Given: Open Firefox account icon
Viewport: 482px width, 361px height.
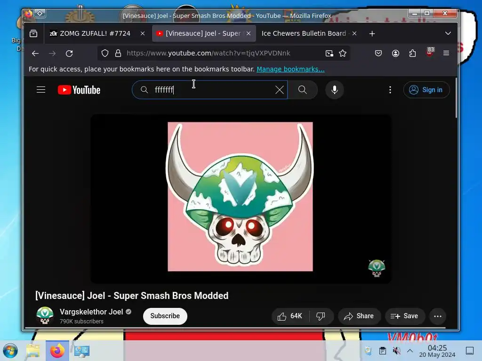Looking at the screenshot, I should [395, 54].
